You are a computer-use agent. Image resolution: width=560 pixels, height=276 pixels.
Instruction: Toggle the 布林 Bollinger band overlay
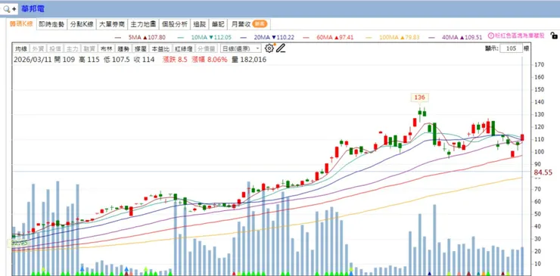[x=106, y=48]
